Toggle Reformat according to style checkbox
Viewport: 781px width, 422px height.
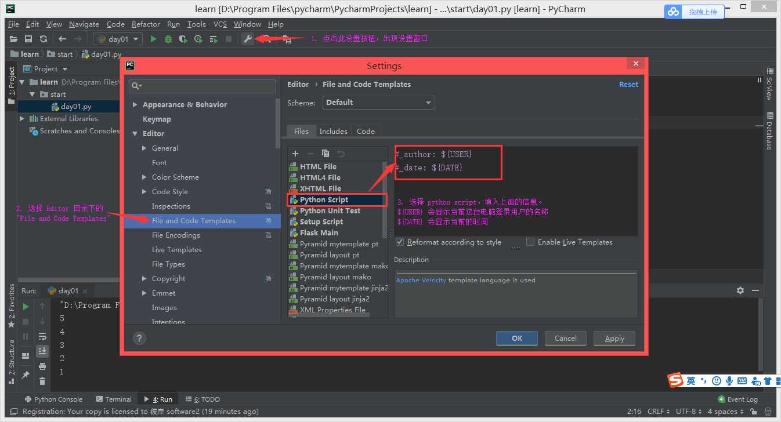399,242
